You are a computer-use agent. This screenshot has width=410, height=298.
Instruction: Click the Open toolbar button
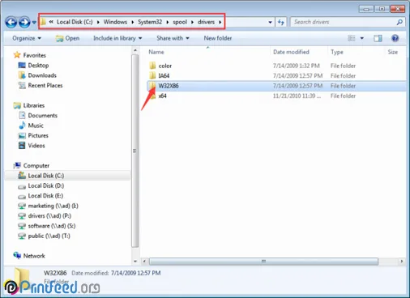68,38
